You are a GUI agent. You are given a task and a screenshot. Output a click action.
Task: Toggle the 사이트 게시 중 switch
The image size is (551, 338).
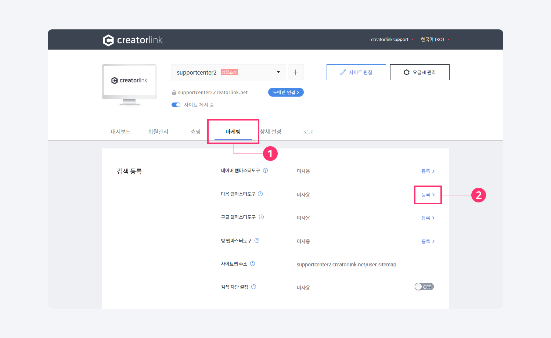click(x=176, y=105)
